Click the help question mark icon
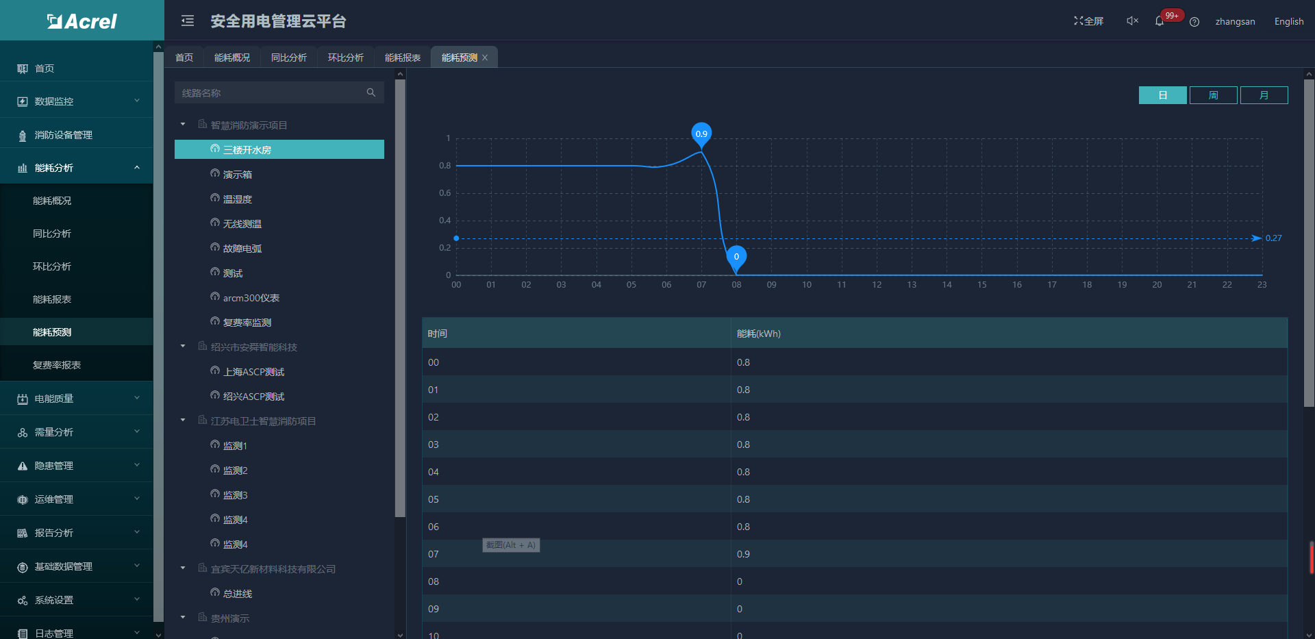 1194,22
